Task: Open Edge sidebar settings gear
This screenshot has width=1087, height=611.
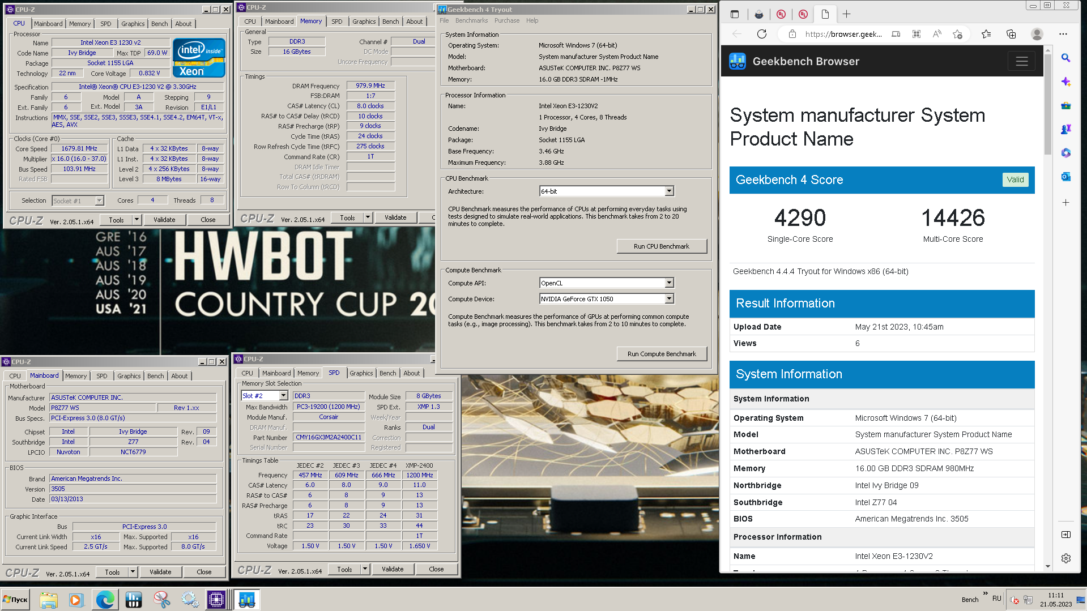Action: [1065, 558]
